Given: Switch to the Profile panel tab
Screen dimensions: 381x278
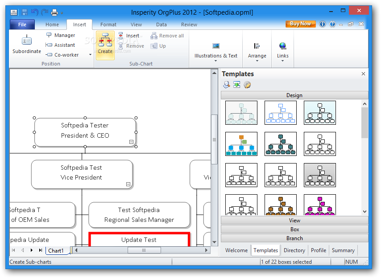Looking at the screenshot, I should (x=319, y=250).
